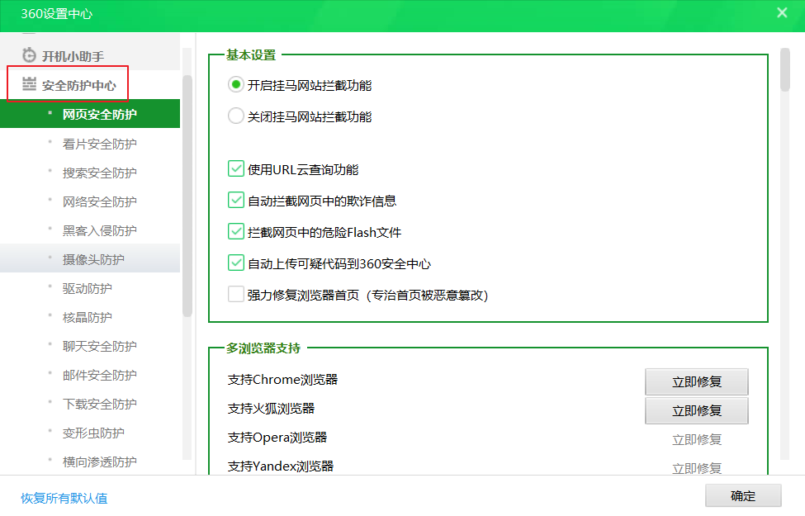The width and height of the screenshot is (805, 516).
Task: Enable 强力修复浏览器首页 checkbox
Action: (235, 294)
